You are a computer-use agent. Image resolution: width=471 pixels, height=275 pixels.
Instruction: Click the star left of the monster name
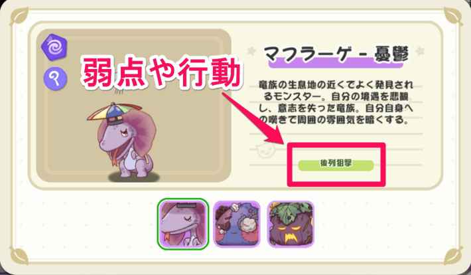point(251,51)
